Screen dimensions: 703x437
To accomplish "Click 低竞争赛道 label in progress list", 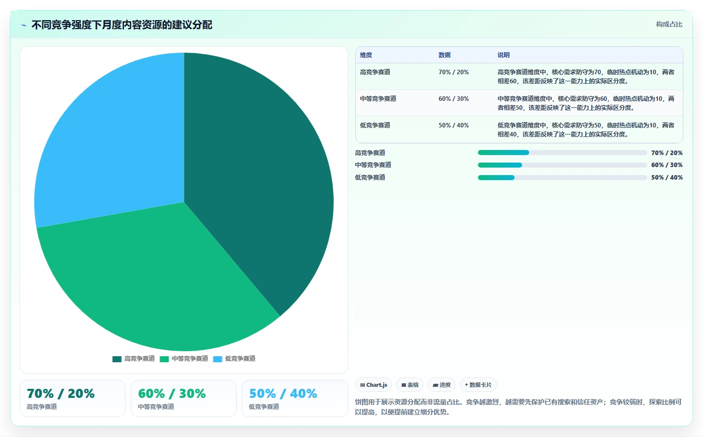I will tap(370, 178).
